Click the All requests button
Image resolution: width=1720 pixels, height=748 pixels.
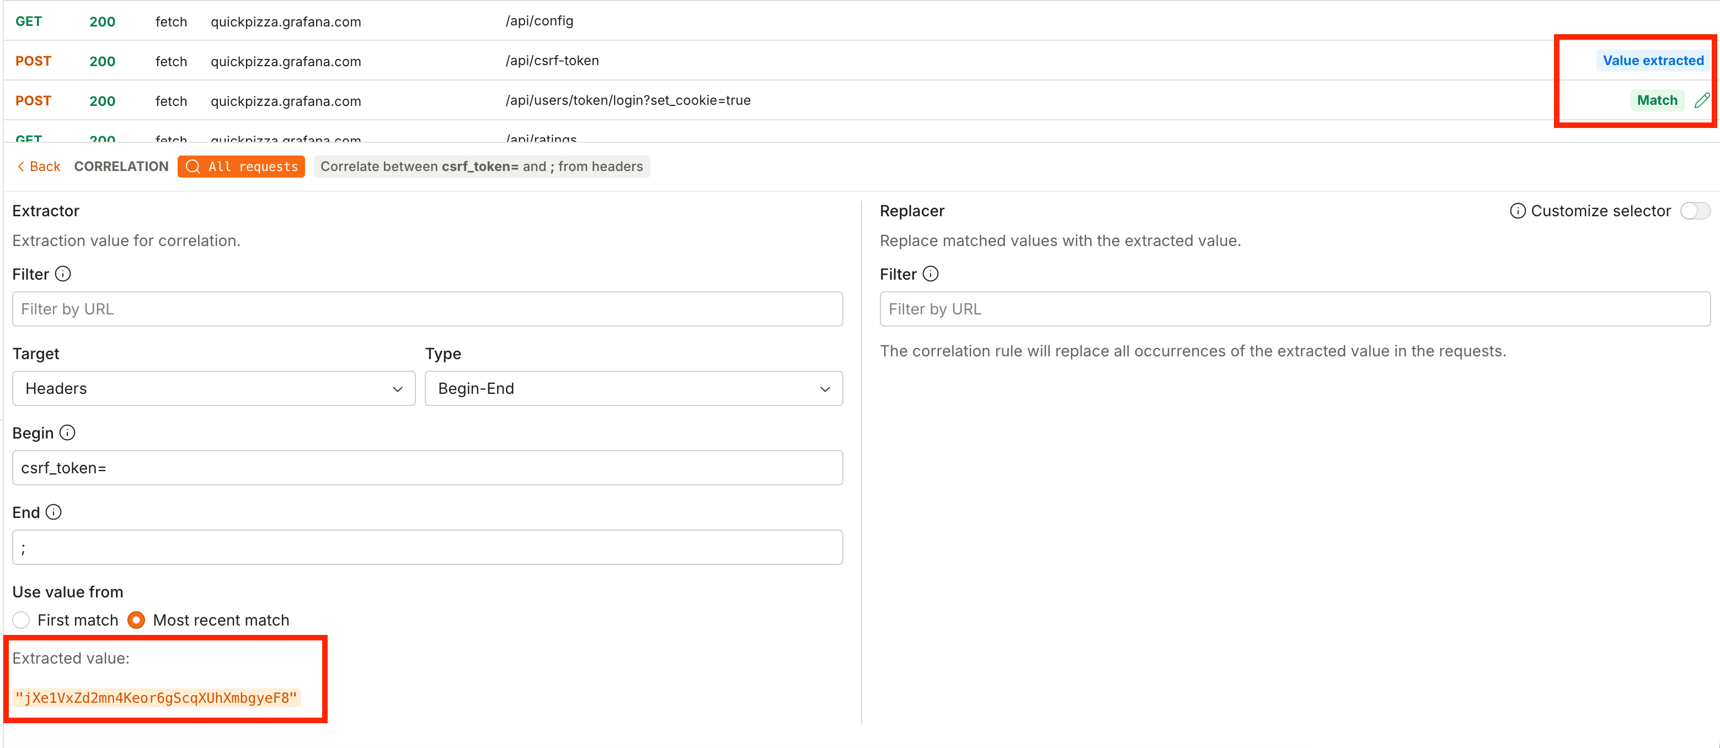coord(241,166)
